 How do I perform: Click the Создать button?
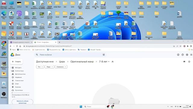click(x=16, y=61)
